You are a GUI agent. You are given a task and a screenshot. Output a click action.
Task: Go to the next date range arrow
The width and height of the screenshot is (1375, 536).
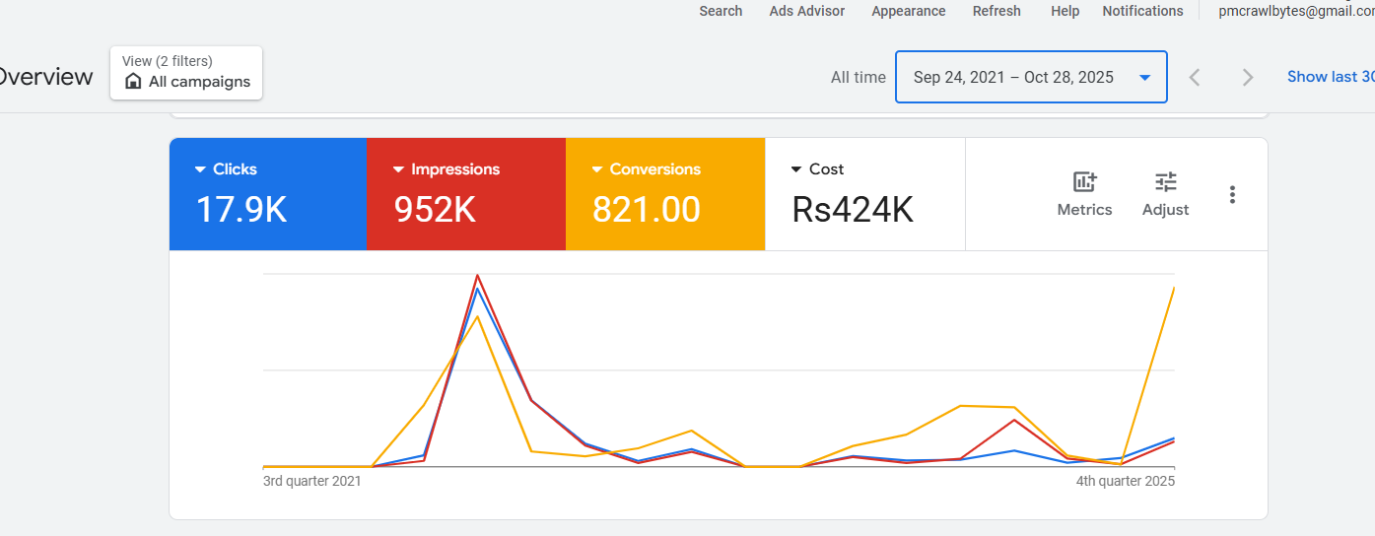tap(1248, 77)
